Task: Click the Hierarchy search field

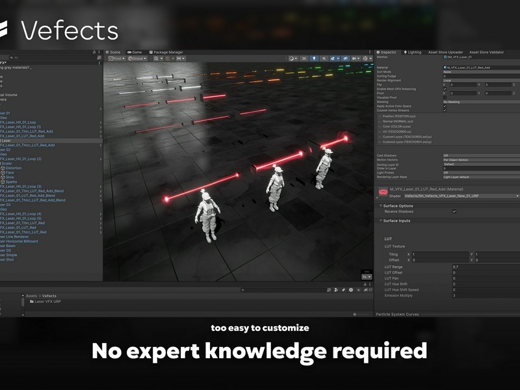Action: click(53, 58)
